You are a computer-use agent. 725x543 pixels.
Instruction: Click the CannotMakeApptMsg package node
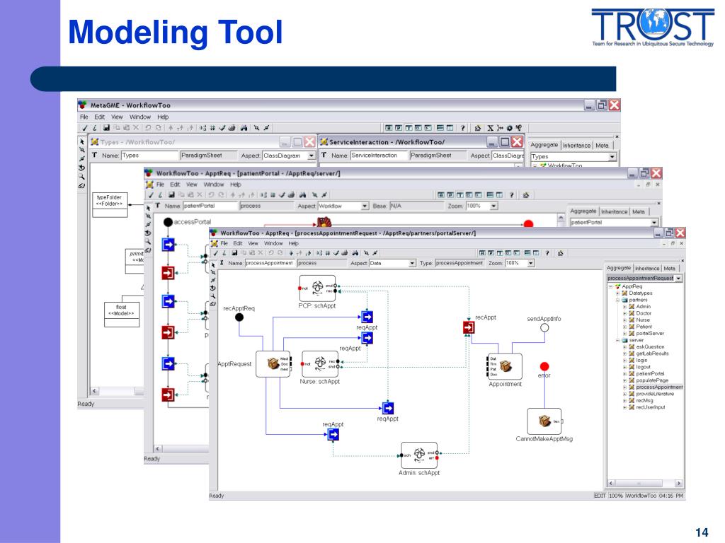click(x=544, y=421)
